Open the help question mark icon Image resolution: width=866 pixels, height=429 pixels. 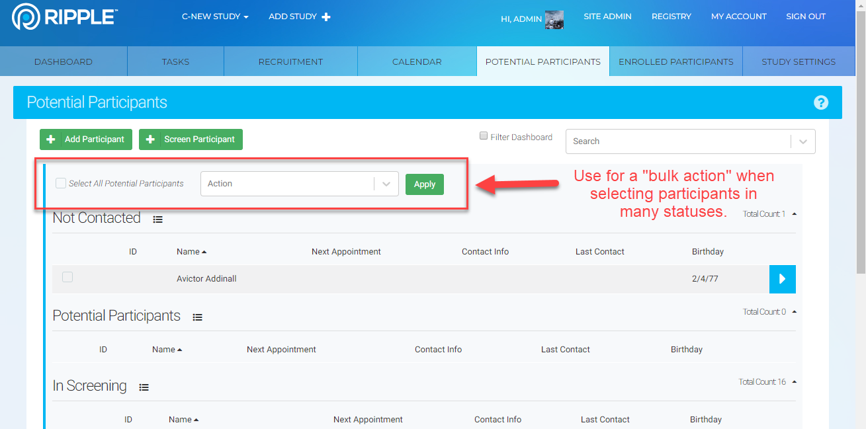pyautogui.click(x=820, y=102)
